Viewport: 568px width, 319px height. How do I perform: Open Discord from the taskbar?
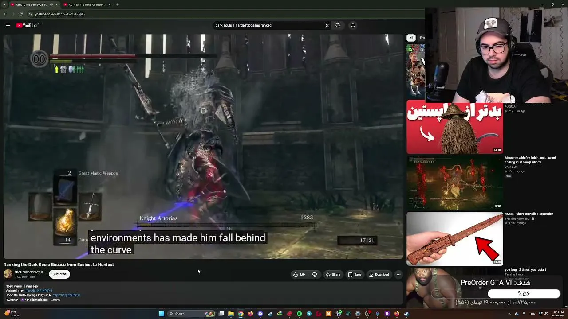(x=260, y=314)
